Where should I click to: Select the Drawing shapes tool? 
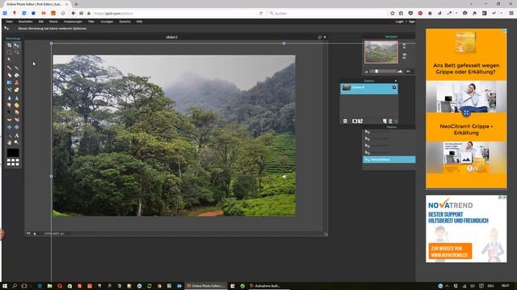[16, 89]
